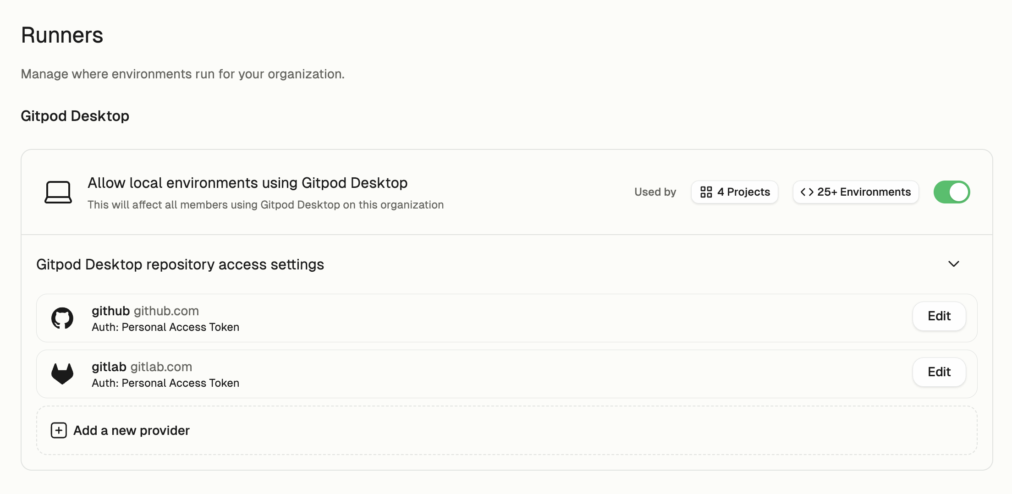Click the Gitpod Desktop repository access settings heading
1012x494 pixels.
180,264
